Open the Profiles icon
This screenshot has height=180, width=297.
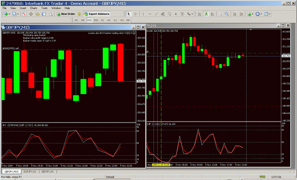[x=14, y=14]
